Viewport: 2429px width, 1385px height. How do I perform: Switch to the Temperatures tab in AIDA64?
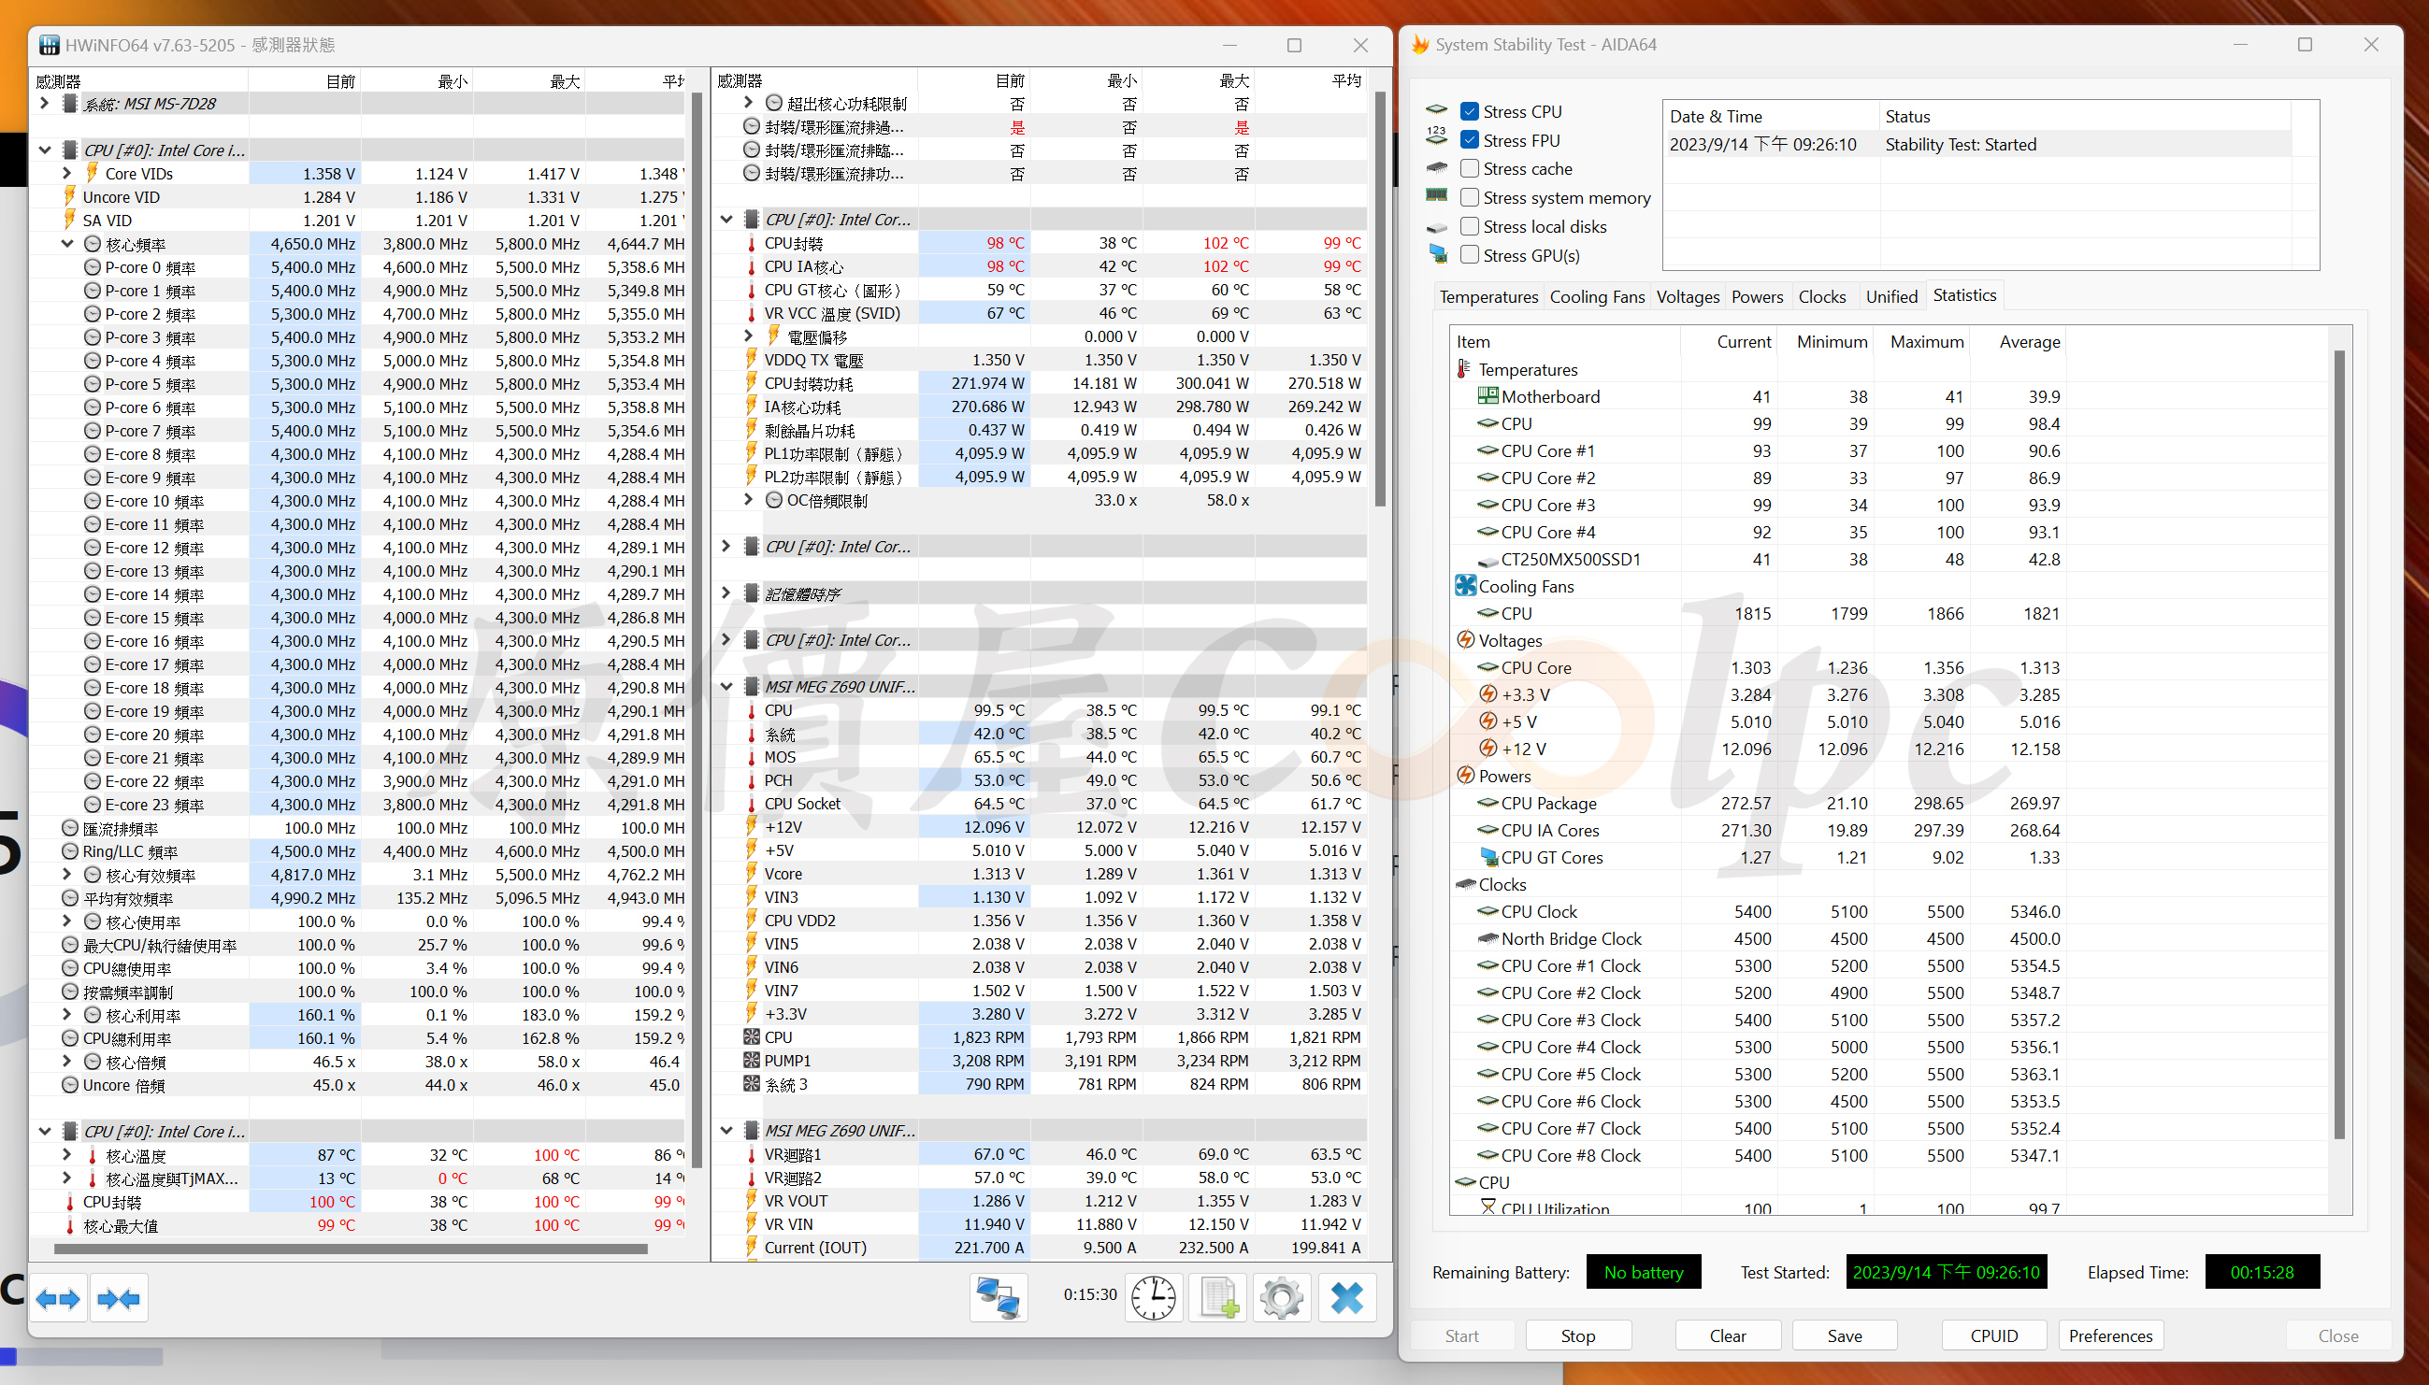click(1488, 297)
